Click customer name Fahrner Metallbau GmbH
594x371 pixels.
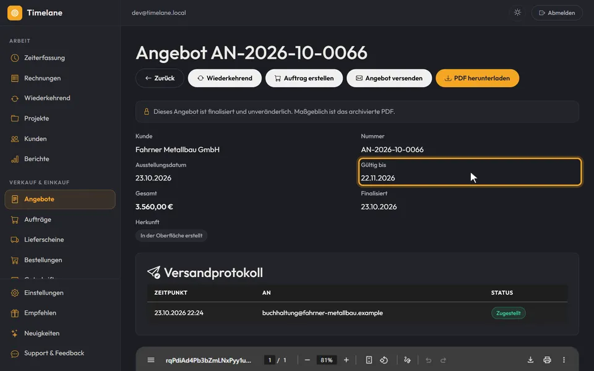(178, 150)
